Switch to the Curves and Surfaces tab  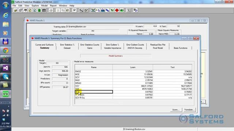pyautogui.click(x=44, y=45)
